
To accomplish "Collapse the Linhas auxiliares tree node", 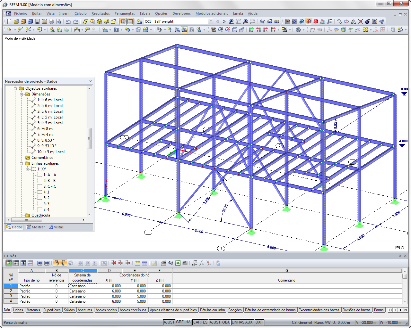I will pos(22,163).
